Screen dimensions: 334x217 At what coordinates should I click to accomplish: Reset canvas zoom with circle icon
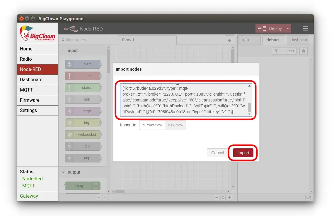click(x=223, y=197)
